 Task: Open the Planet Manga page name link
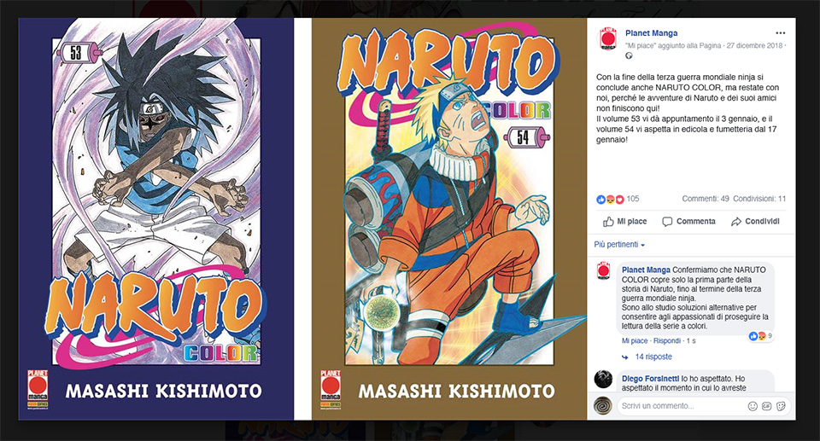pos(651,33)
